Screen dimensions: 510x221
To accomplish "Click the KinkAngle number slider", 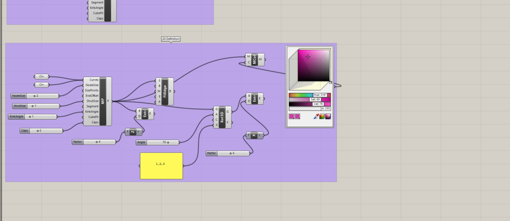I will 32,117.
